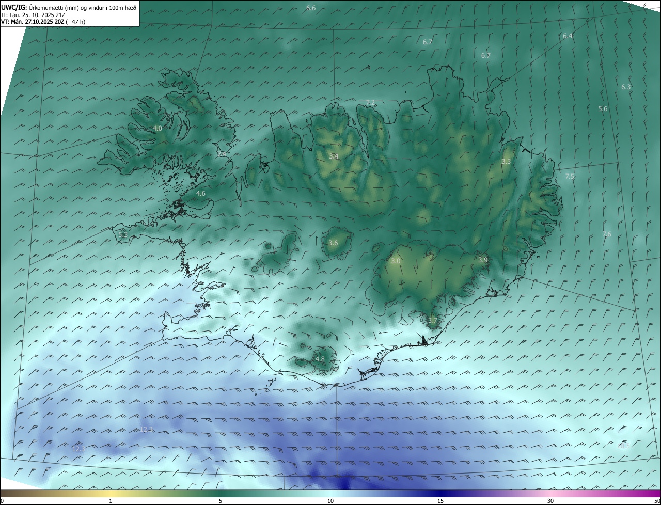This screenshot has width=661, height=505.
Task: Click the 7.2 value on north coast
Action: click(x=370, y=103)
